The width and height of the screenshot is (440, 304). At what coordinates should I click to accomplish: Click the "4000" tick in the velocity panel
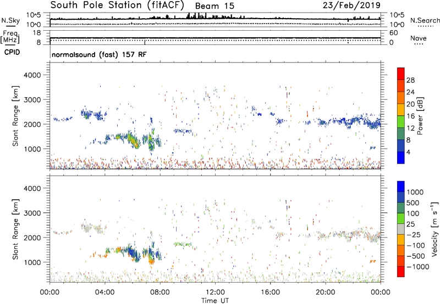(32, 188)
